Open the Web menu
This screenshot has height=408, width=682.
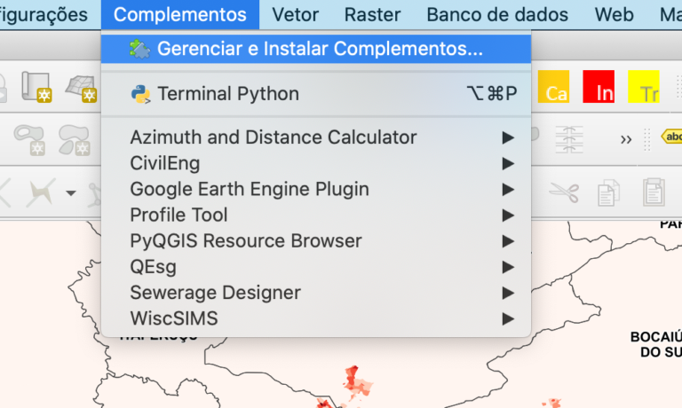pyautogui.click(x=615, y=15)
